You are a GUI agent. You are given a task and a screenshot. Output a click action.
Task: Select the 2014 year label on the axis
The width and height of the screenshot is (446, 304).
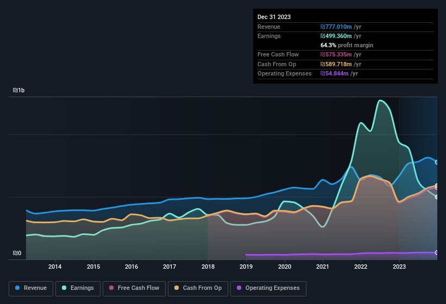[x=54, y=267]
